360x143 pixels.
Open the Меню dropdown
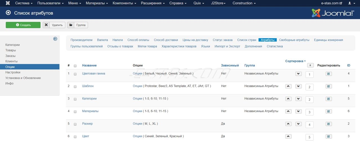(x=75, y=3)
